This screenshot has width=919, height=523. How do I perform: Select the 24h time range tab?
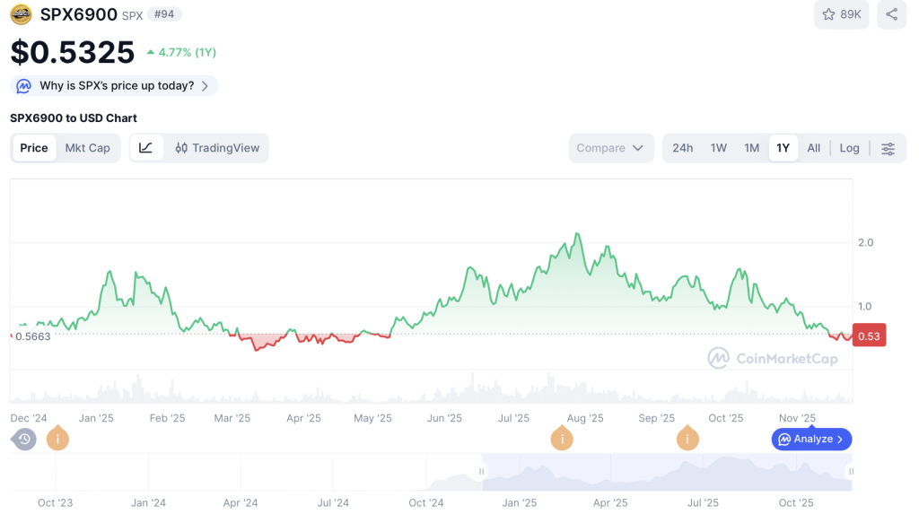tap(682, 148)
